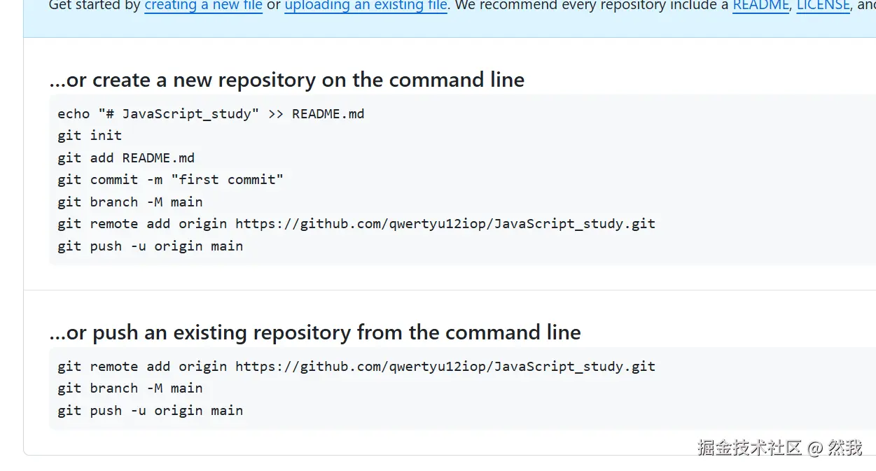Viewport: 876px width, 471px height.
Task: Open the "creating a new file" link
Action: 203,6
